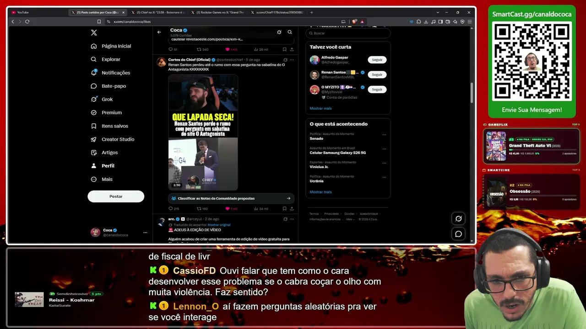Play the Renan Santos video thumbnail
Image resolution: width=586 pixels, height=329 pixels.
(x=203, y=133)
